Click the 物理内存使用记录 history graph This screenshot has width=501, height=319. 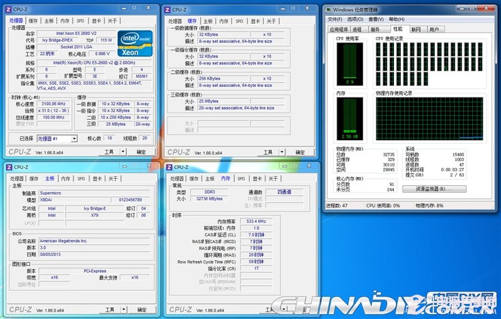coord(430,119)
